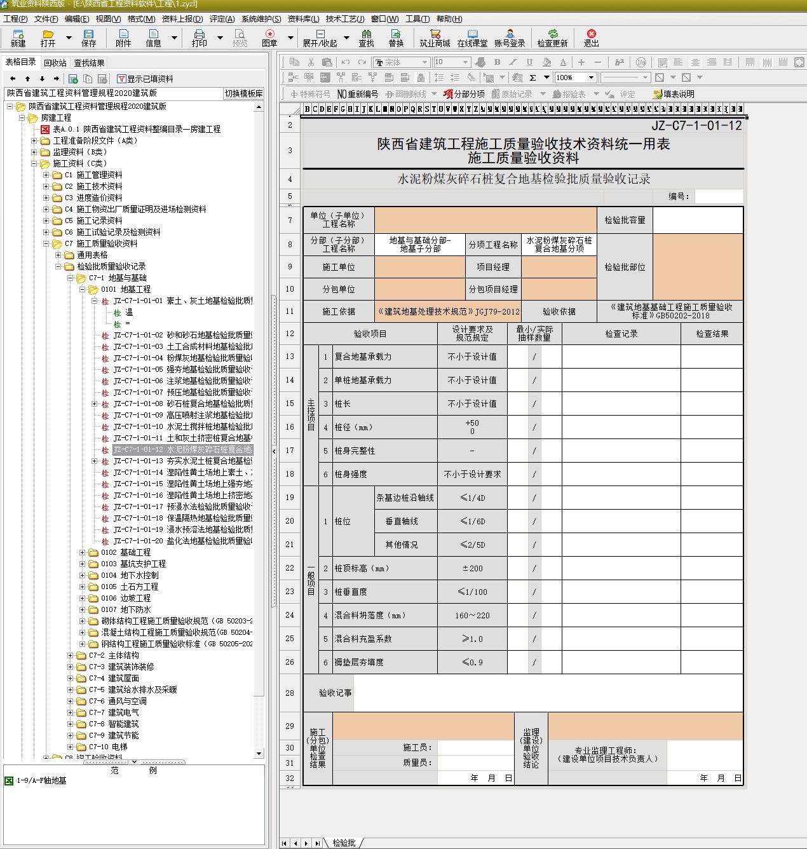Toggle the 显示已填资料 filter
Image resolution: width=807 pixels, height=849 pixels.
pos(145,79)
